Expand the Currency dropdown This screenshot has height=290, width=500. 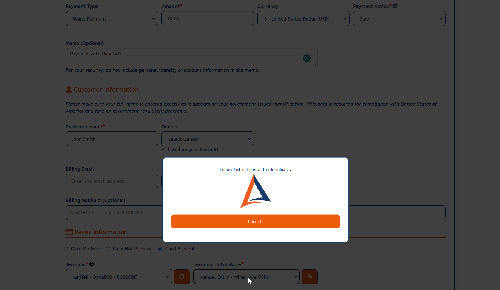pos(304,18)
